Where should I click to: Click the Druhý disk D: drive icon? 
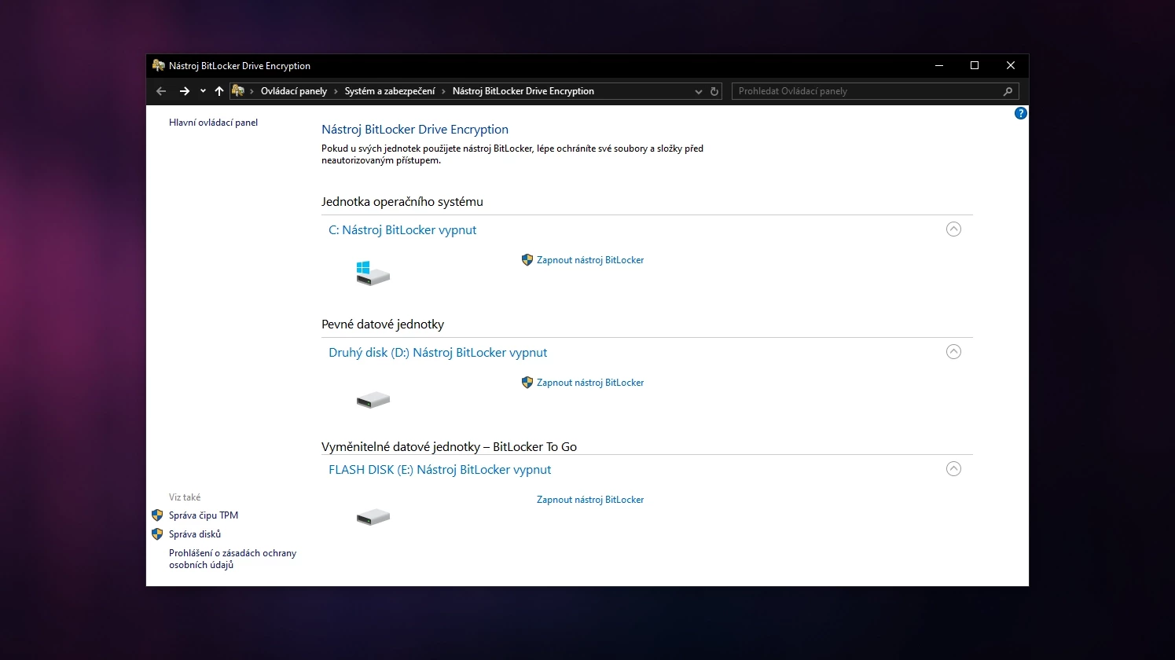373,400
